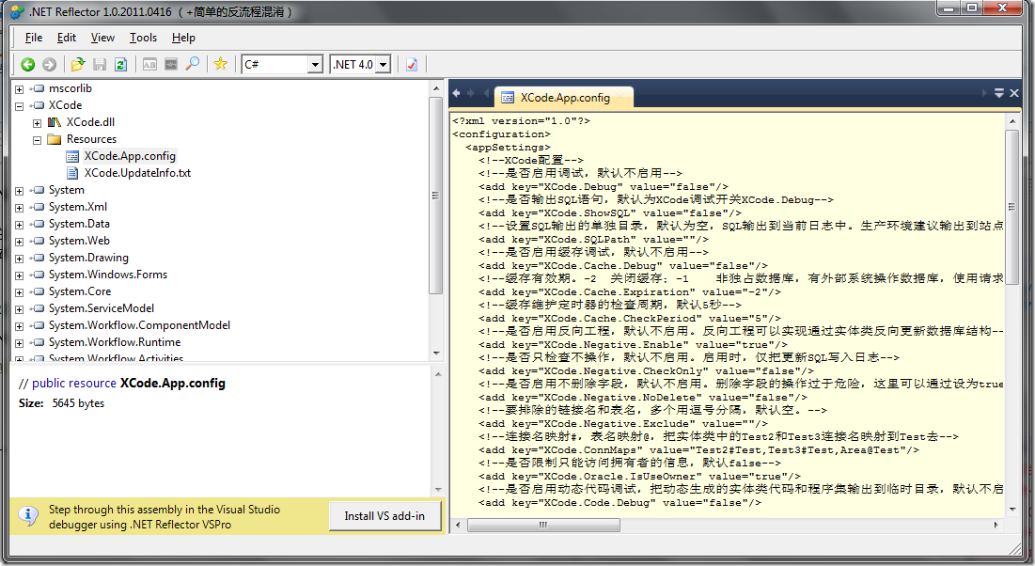Click the Resources folder icon
This screenshot has width=1035, height=566.
(x=55, y=139)
